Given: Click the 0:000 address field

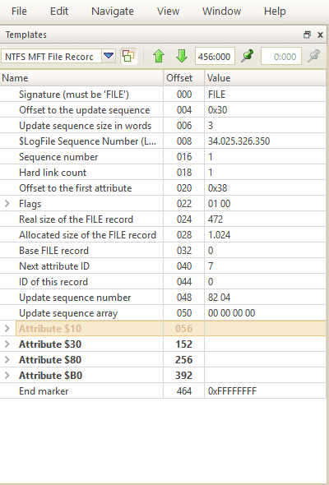Looking at the screenshot, I should coord(281,56).
